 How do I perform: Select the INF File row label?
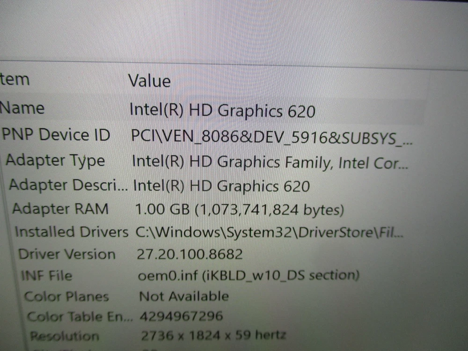(46, 276)
